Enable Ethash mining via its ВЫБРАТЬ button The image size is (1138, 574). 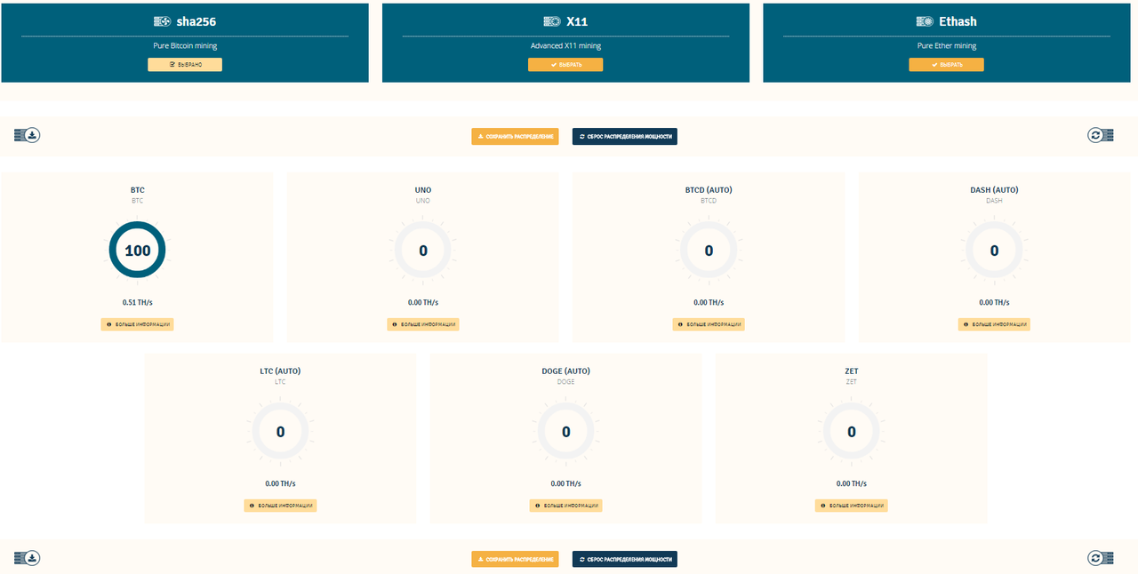(x=946, y=64)
